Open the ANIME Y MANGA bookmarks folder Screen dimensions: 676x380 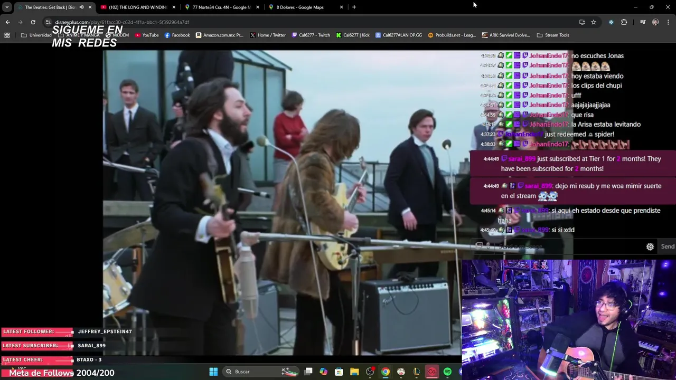tap(79, 35)
